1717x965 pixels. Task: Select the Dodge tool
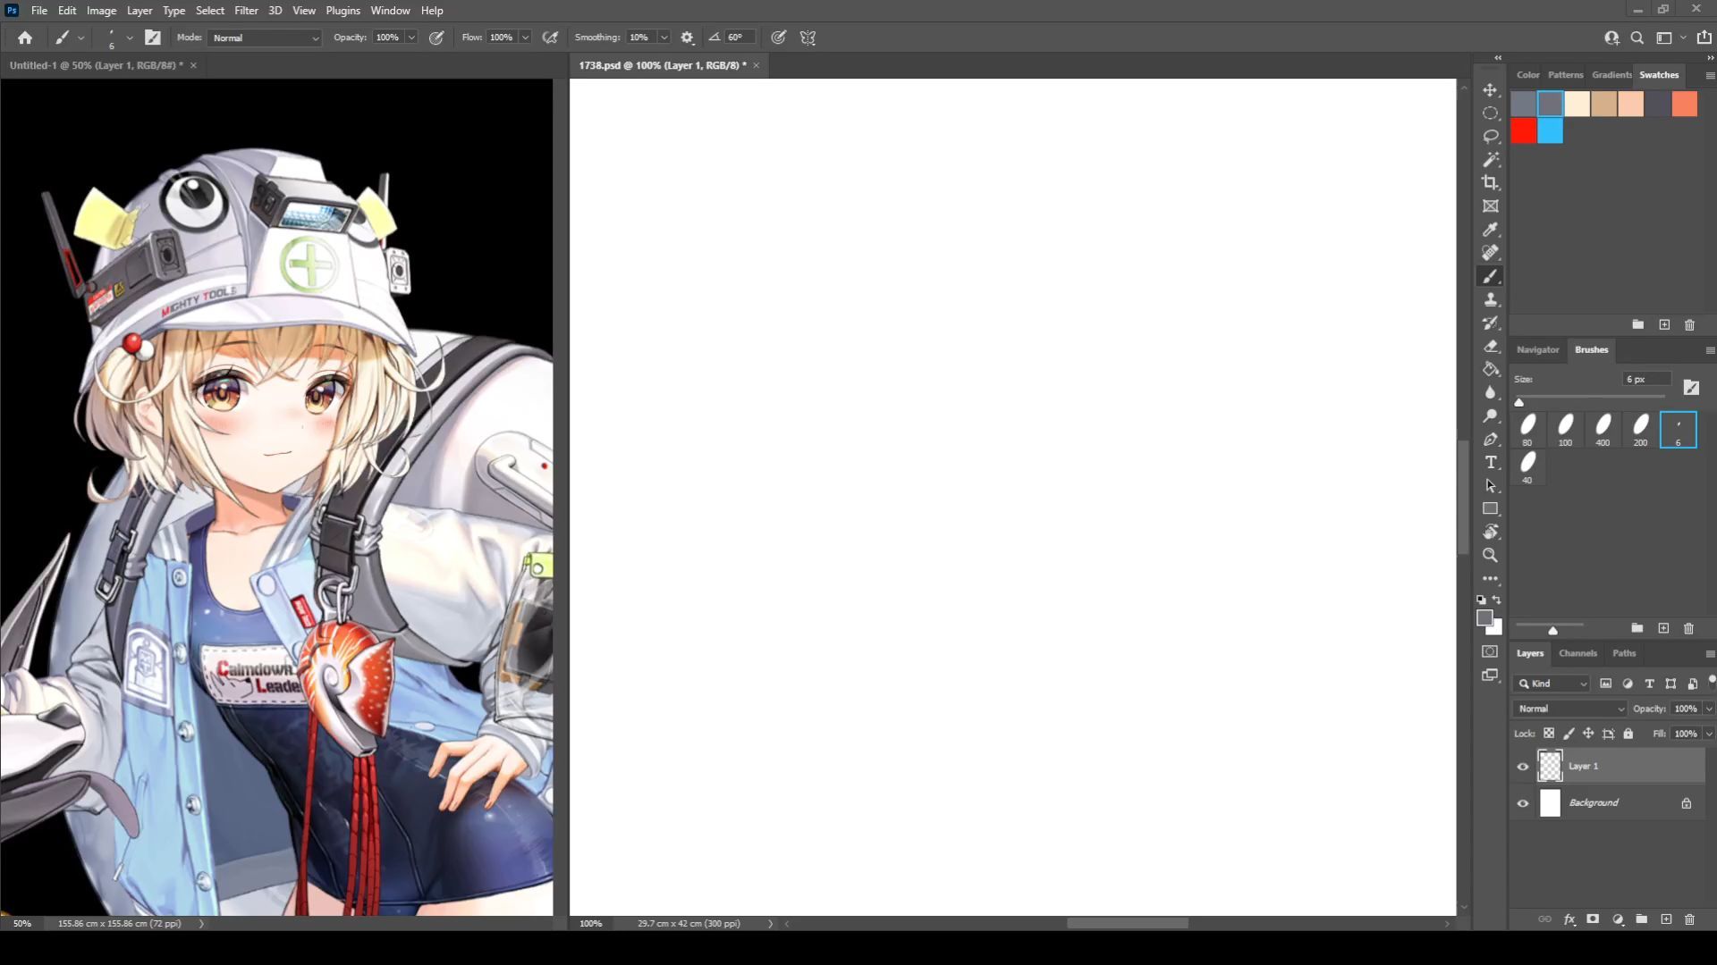[x=1490, y=415]
